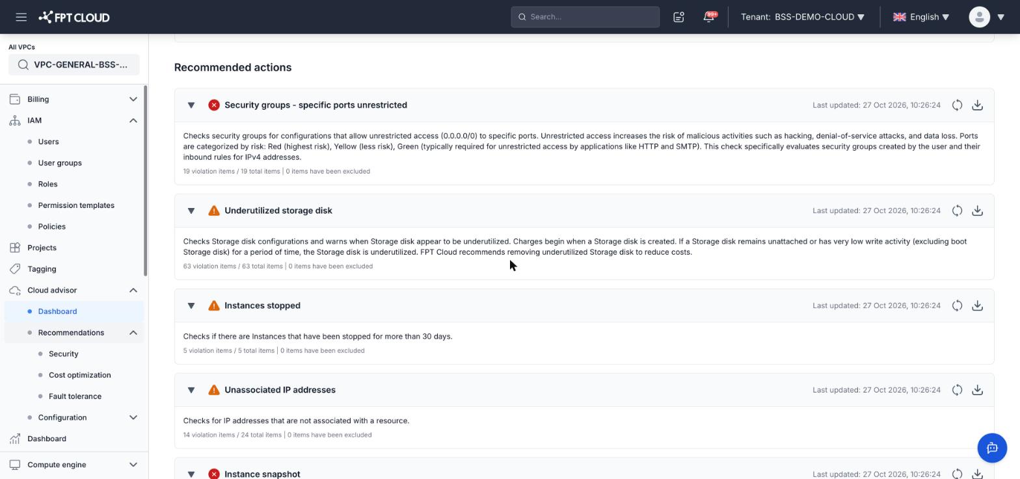The height and width of the screenshot is (479, 1020).
Task: Open the hamburger navigation menu
Action: 21,17
